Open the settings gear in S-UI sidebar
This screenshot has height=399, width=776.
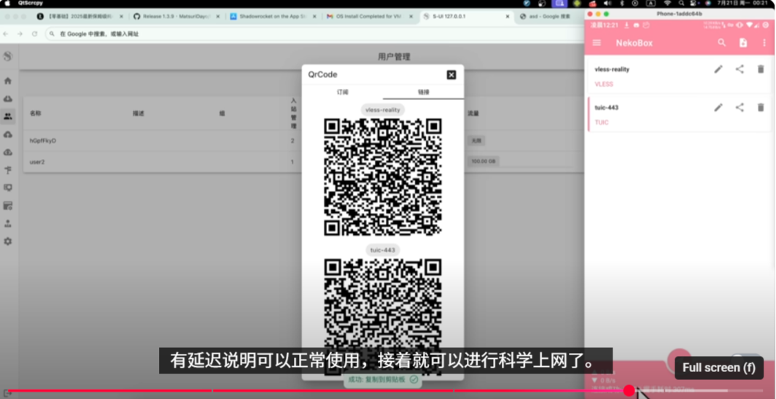click(8, 241)
